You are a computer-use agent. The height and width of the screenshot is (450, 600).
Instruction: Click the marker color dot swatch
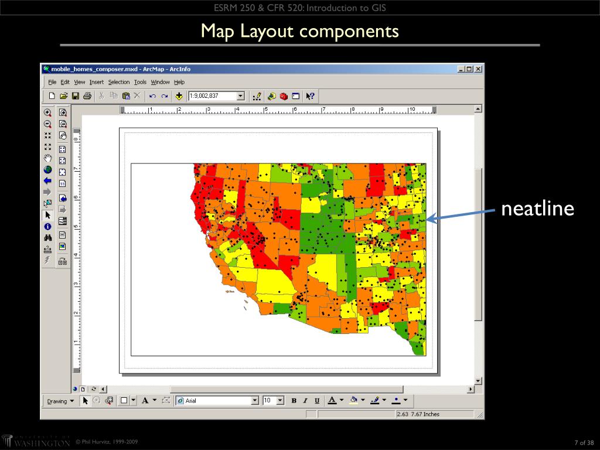pos(396,401)
